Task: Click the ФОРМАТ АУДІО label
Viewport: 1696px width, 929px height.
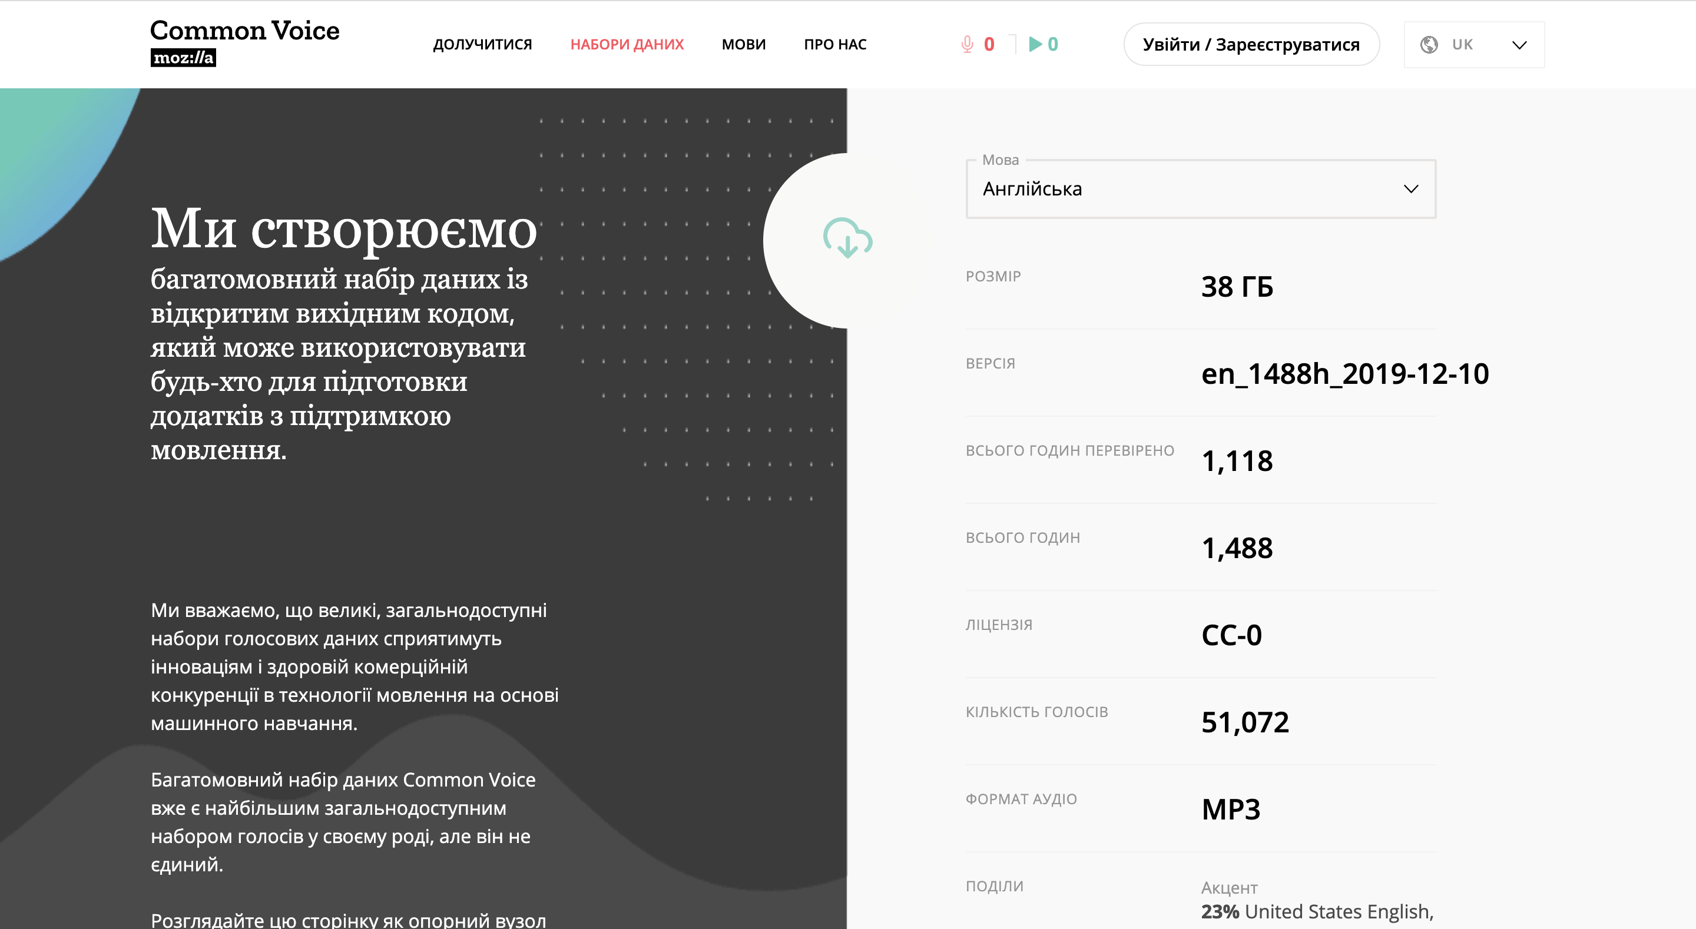Action: 1021,799
